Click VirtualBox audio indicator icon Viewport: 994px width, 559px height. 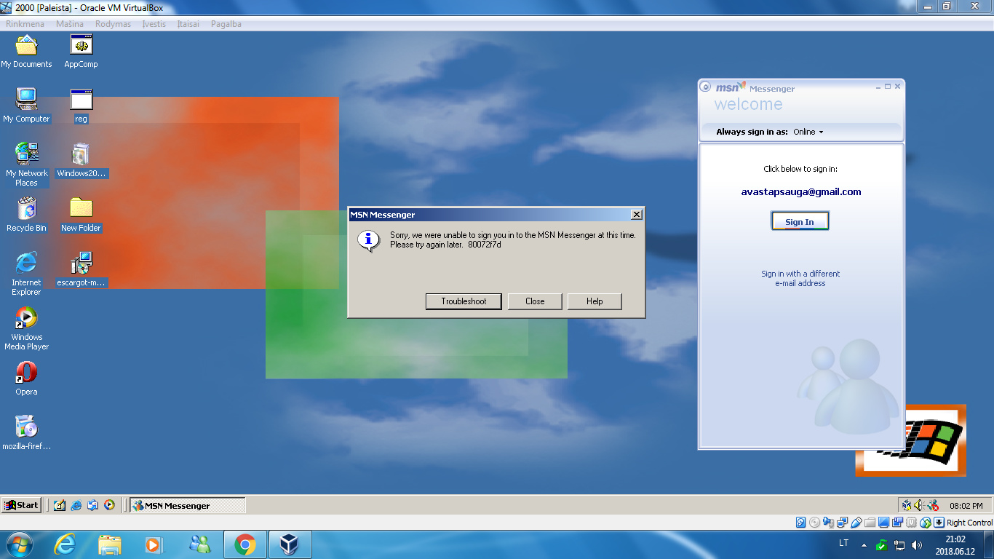[828, 523]
